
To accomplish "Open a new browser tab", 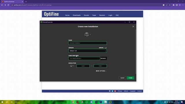I will 26,2.
